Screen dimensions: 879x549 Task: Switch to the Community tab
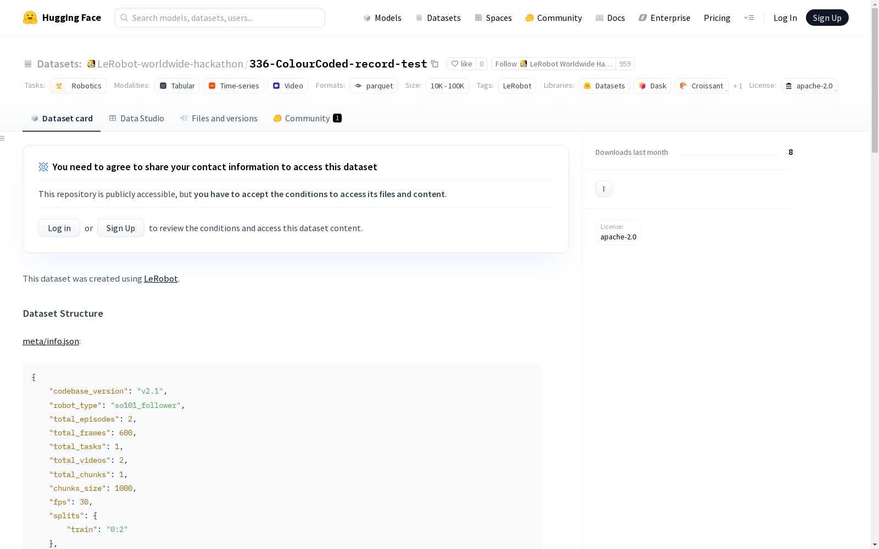307,118
